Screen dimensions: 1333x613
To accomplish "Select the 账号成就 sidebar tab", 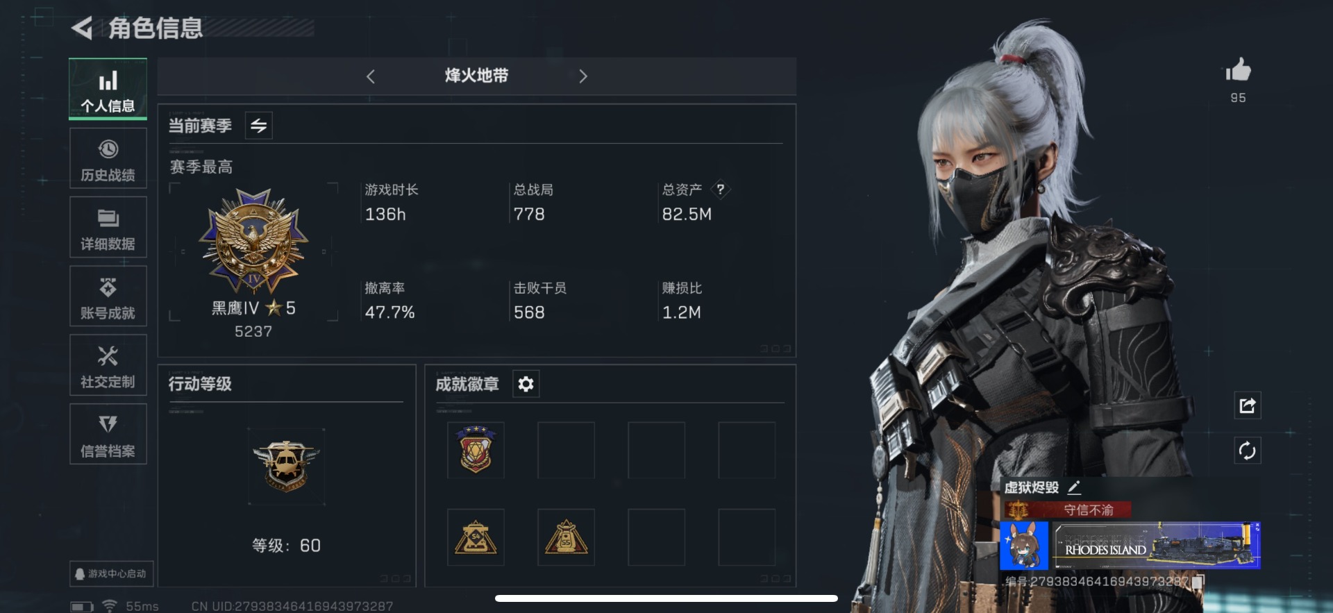I will pyautogui.click(x=108, y=296).
